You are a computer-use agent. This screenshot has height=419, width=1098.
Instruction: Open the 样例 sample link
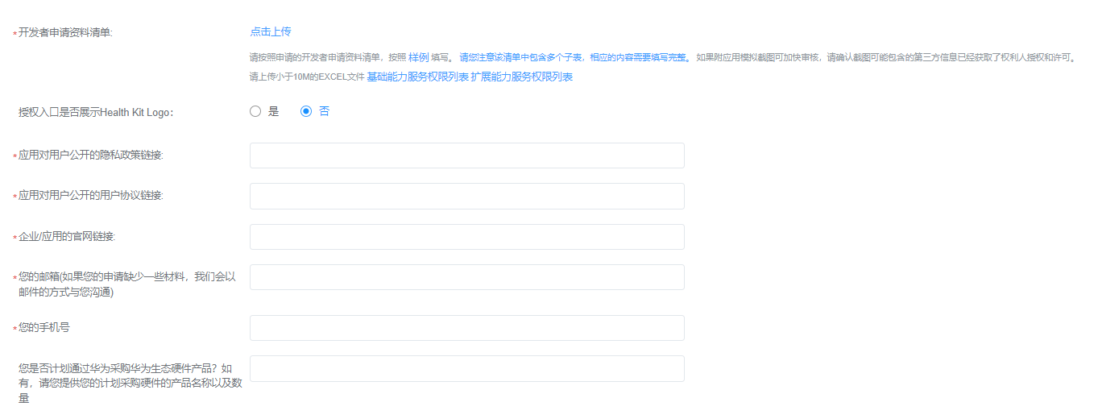[x=418, y=57]
